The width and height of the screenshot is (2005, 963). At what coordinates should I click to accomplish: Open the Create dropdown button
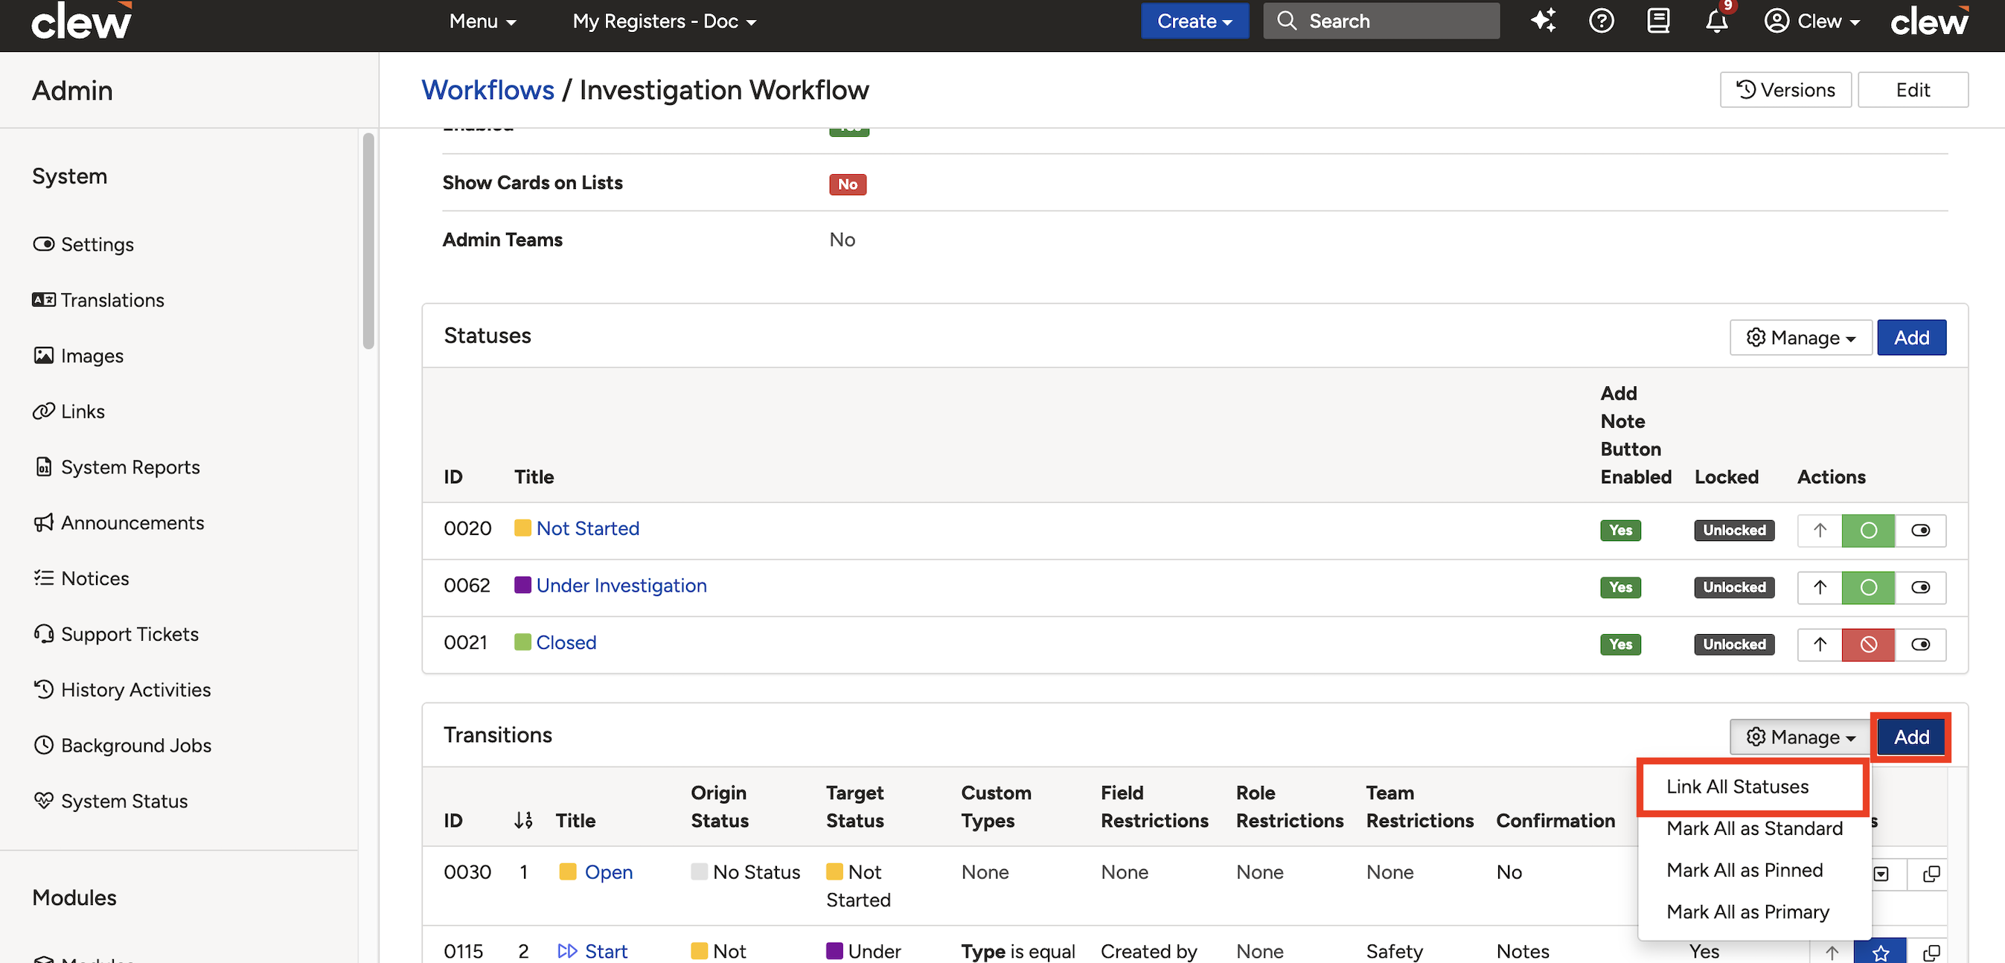1195,21
